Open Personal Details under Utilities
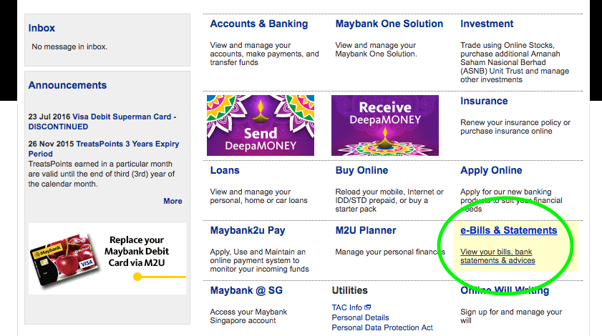602x336 pixels. tap(360, 317)
